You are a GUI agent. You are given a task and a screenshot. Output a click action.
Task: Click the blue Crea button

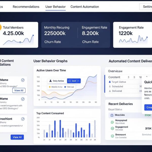tap(148, 107)
